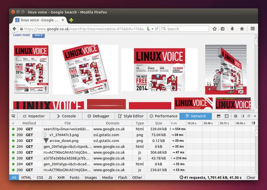Select the a375fa2ebba3d268.js request

pos(132,158)
